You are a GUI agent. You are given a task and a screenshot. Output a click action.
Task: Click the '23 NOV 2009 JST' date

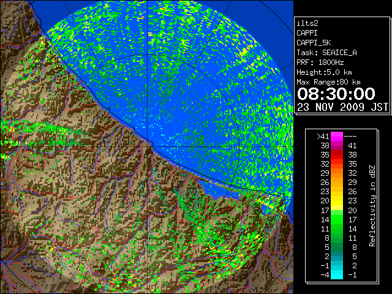tap(342, 107)
